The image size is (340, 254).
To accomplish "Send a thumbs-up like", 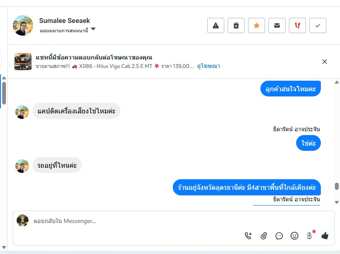I will click(x=325, y=236).
